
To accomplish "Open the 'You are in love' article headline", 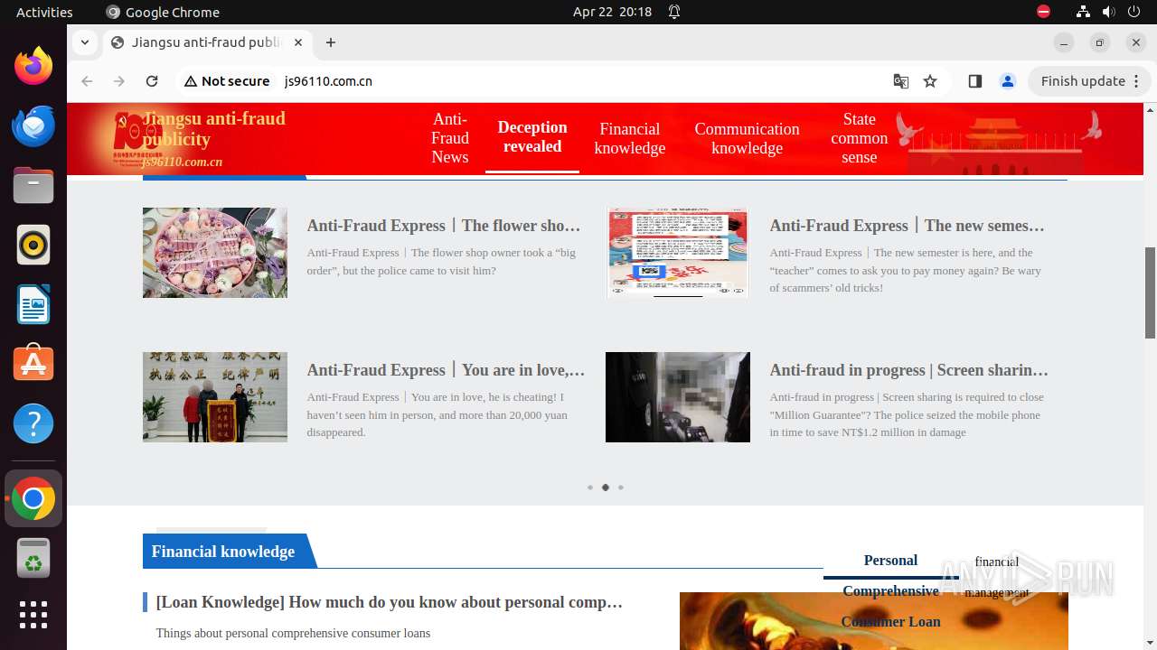I will (x=446, y=370).
